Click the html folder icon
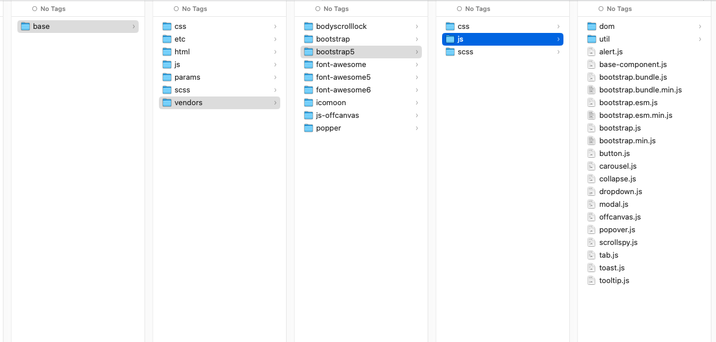 [x=167, y=52]
